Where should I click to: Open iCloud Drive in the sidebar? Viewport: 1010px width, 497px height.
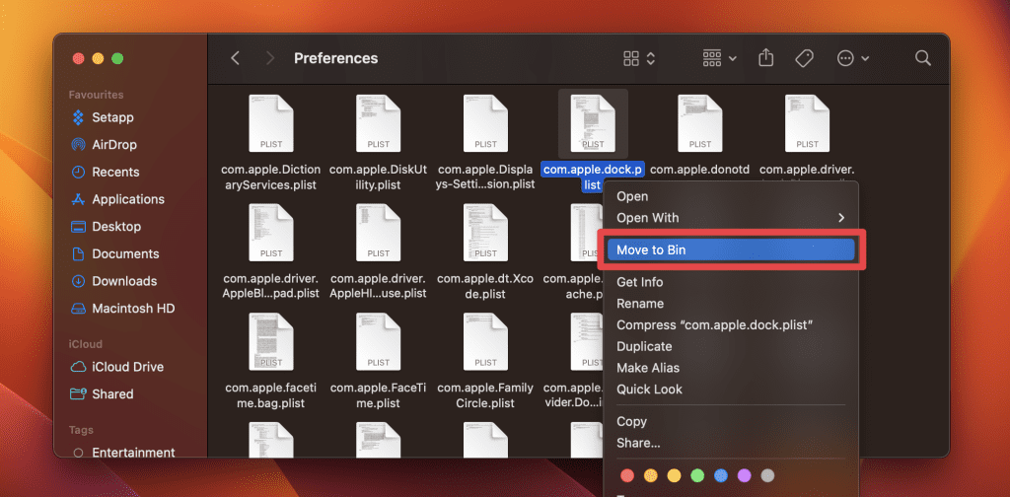(127, 367)
